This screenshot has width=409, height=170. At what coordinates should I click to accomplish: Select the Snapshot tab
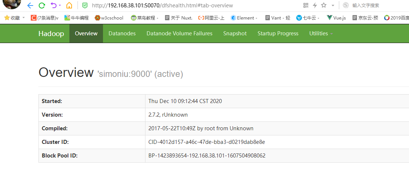[x=235, y=33]
